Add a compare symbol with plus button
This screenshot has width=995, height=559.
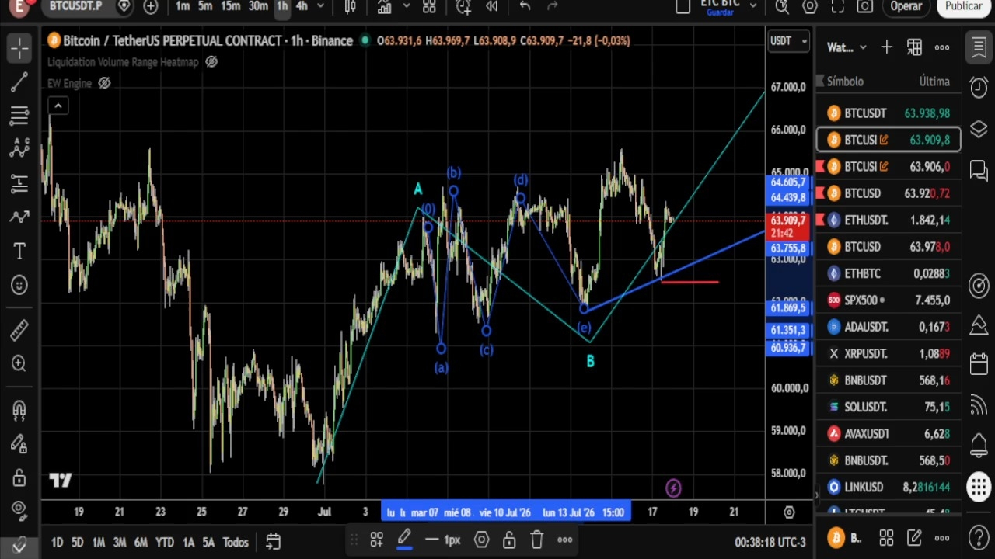click(x=151, y=6)
